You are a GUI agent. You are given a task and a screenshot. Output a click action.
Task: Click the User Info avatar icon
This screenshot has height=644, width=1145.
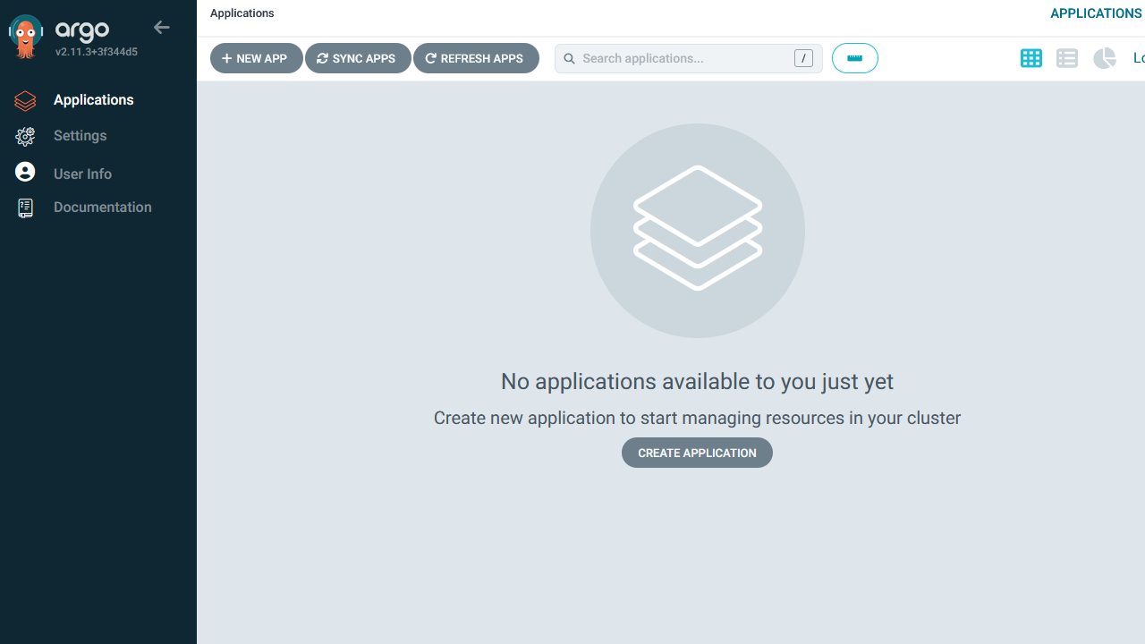25,173
